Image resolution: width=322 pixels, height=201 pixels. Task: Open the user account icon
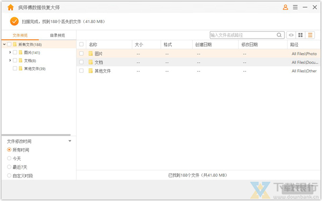tap(286, 8)
